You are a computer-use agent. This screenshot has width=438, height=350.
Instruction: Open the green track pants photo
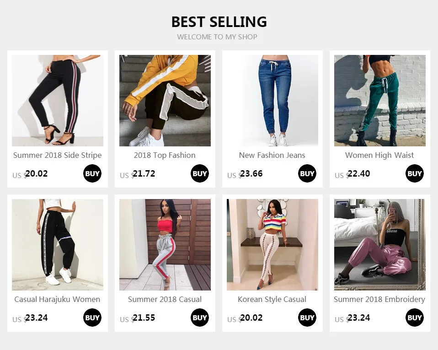380,100
